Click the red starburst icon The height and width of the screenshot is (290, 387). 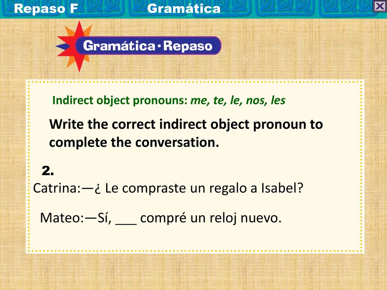click(74, 46)
